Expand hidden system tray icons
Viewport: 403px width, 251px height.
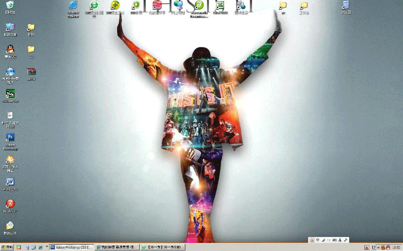coord(378,247)
